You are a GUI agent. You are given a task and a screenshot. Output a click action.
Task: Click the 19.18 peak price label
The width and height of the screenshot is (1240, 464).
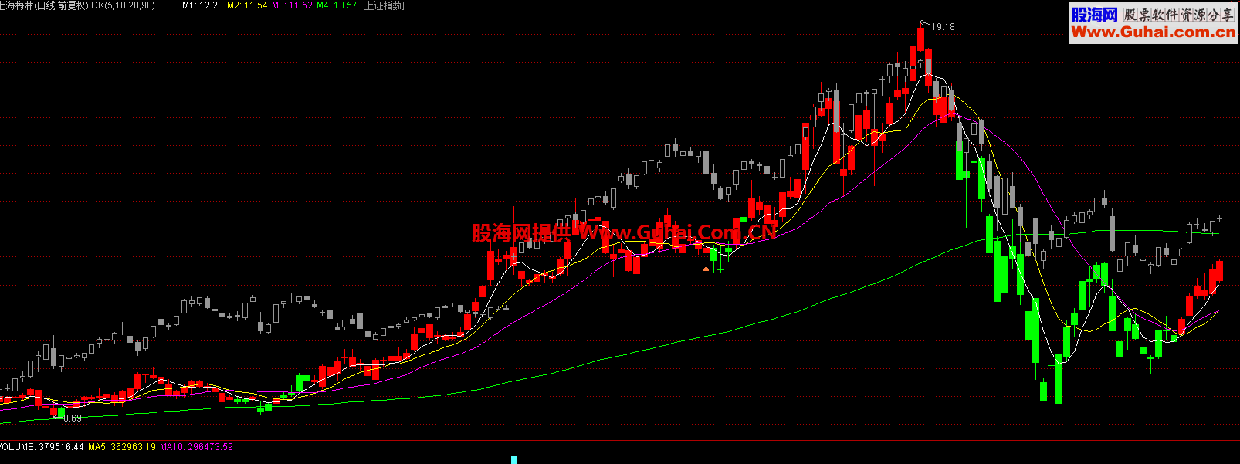pos(943,27)
